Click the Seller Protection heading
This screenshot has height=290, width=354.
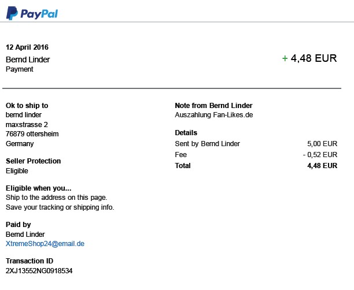33,161
